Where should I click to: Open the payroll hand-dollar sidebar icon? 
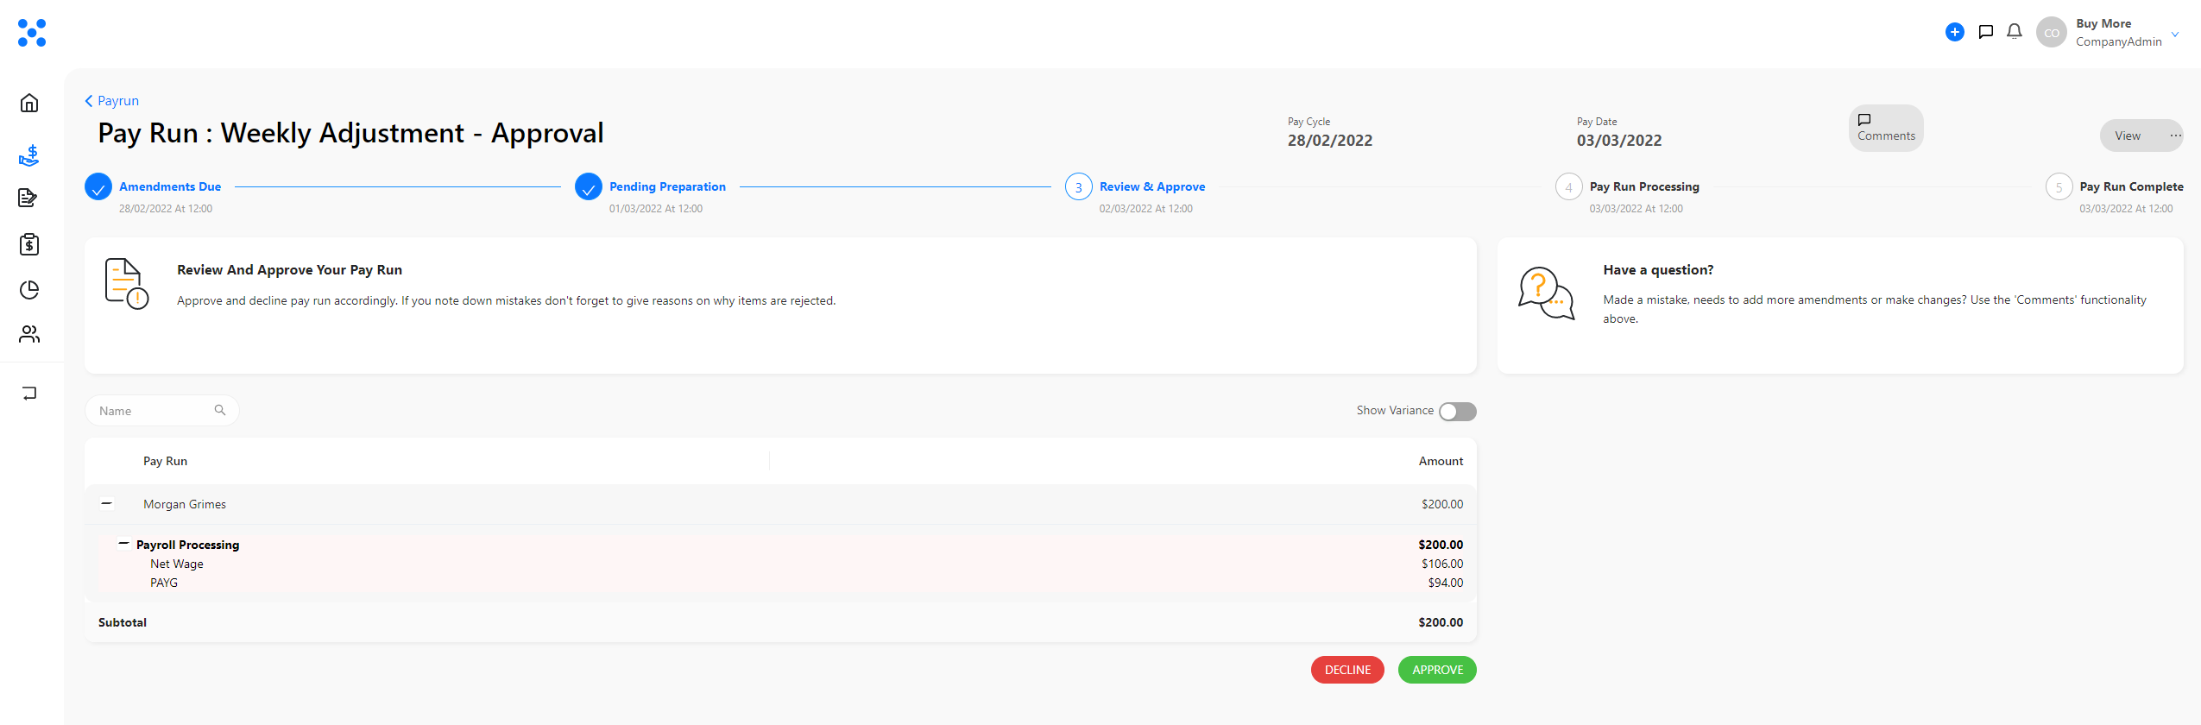click(x=29, y=155)
